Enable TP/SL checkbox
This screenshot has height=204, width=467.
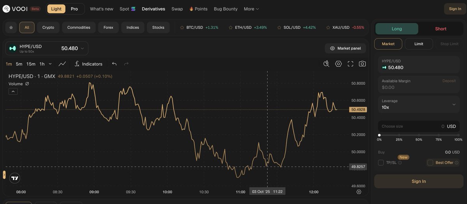[x=381, y=163]
